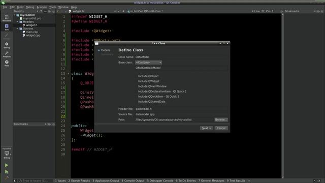Open the Tools menu
Screen dimensions: 325x183
tap(52, 7)
